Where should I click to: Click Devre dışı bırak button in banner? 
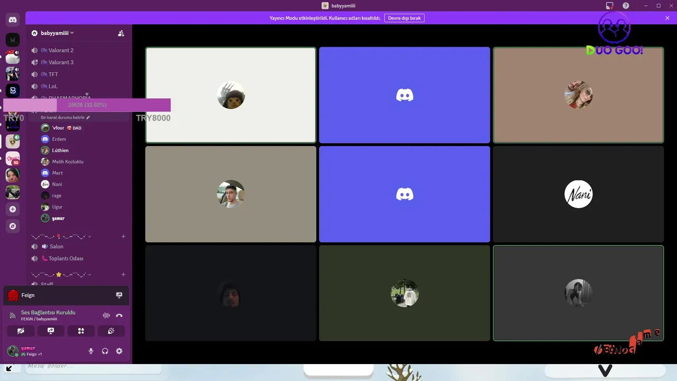point(404,18)
